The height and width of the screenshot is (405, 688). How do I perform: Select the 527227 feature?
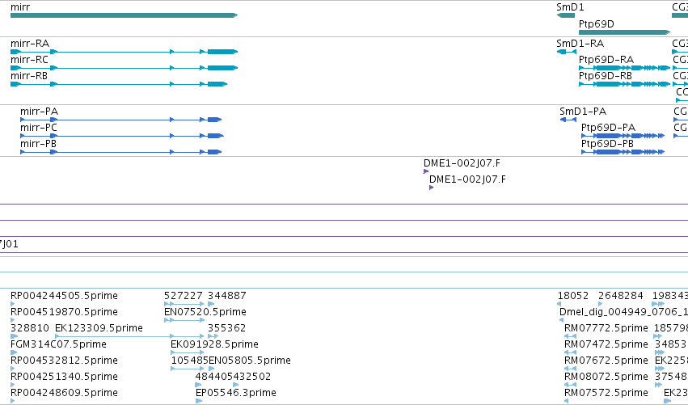tap(184, 304)
